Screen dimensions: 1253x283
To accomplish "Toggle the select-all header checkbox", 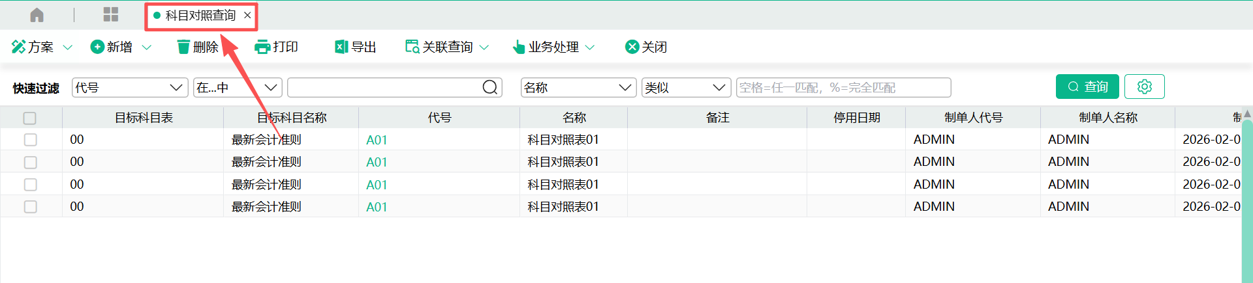I will [30, 118].
